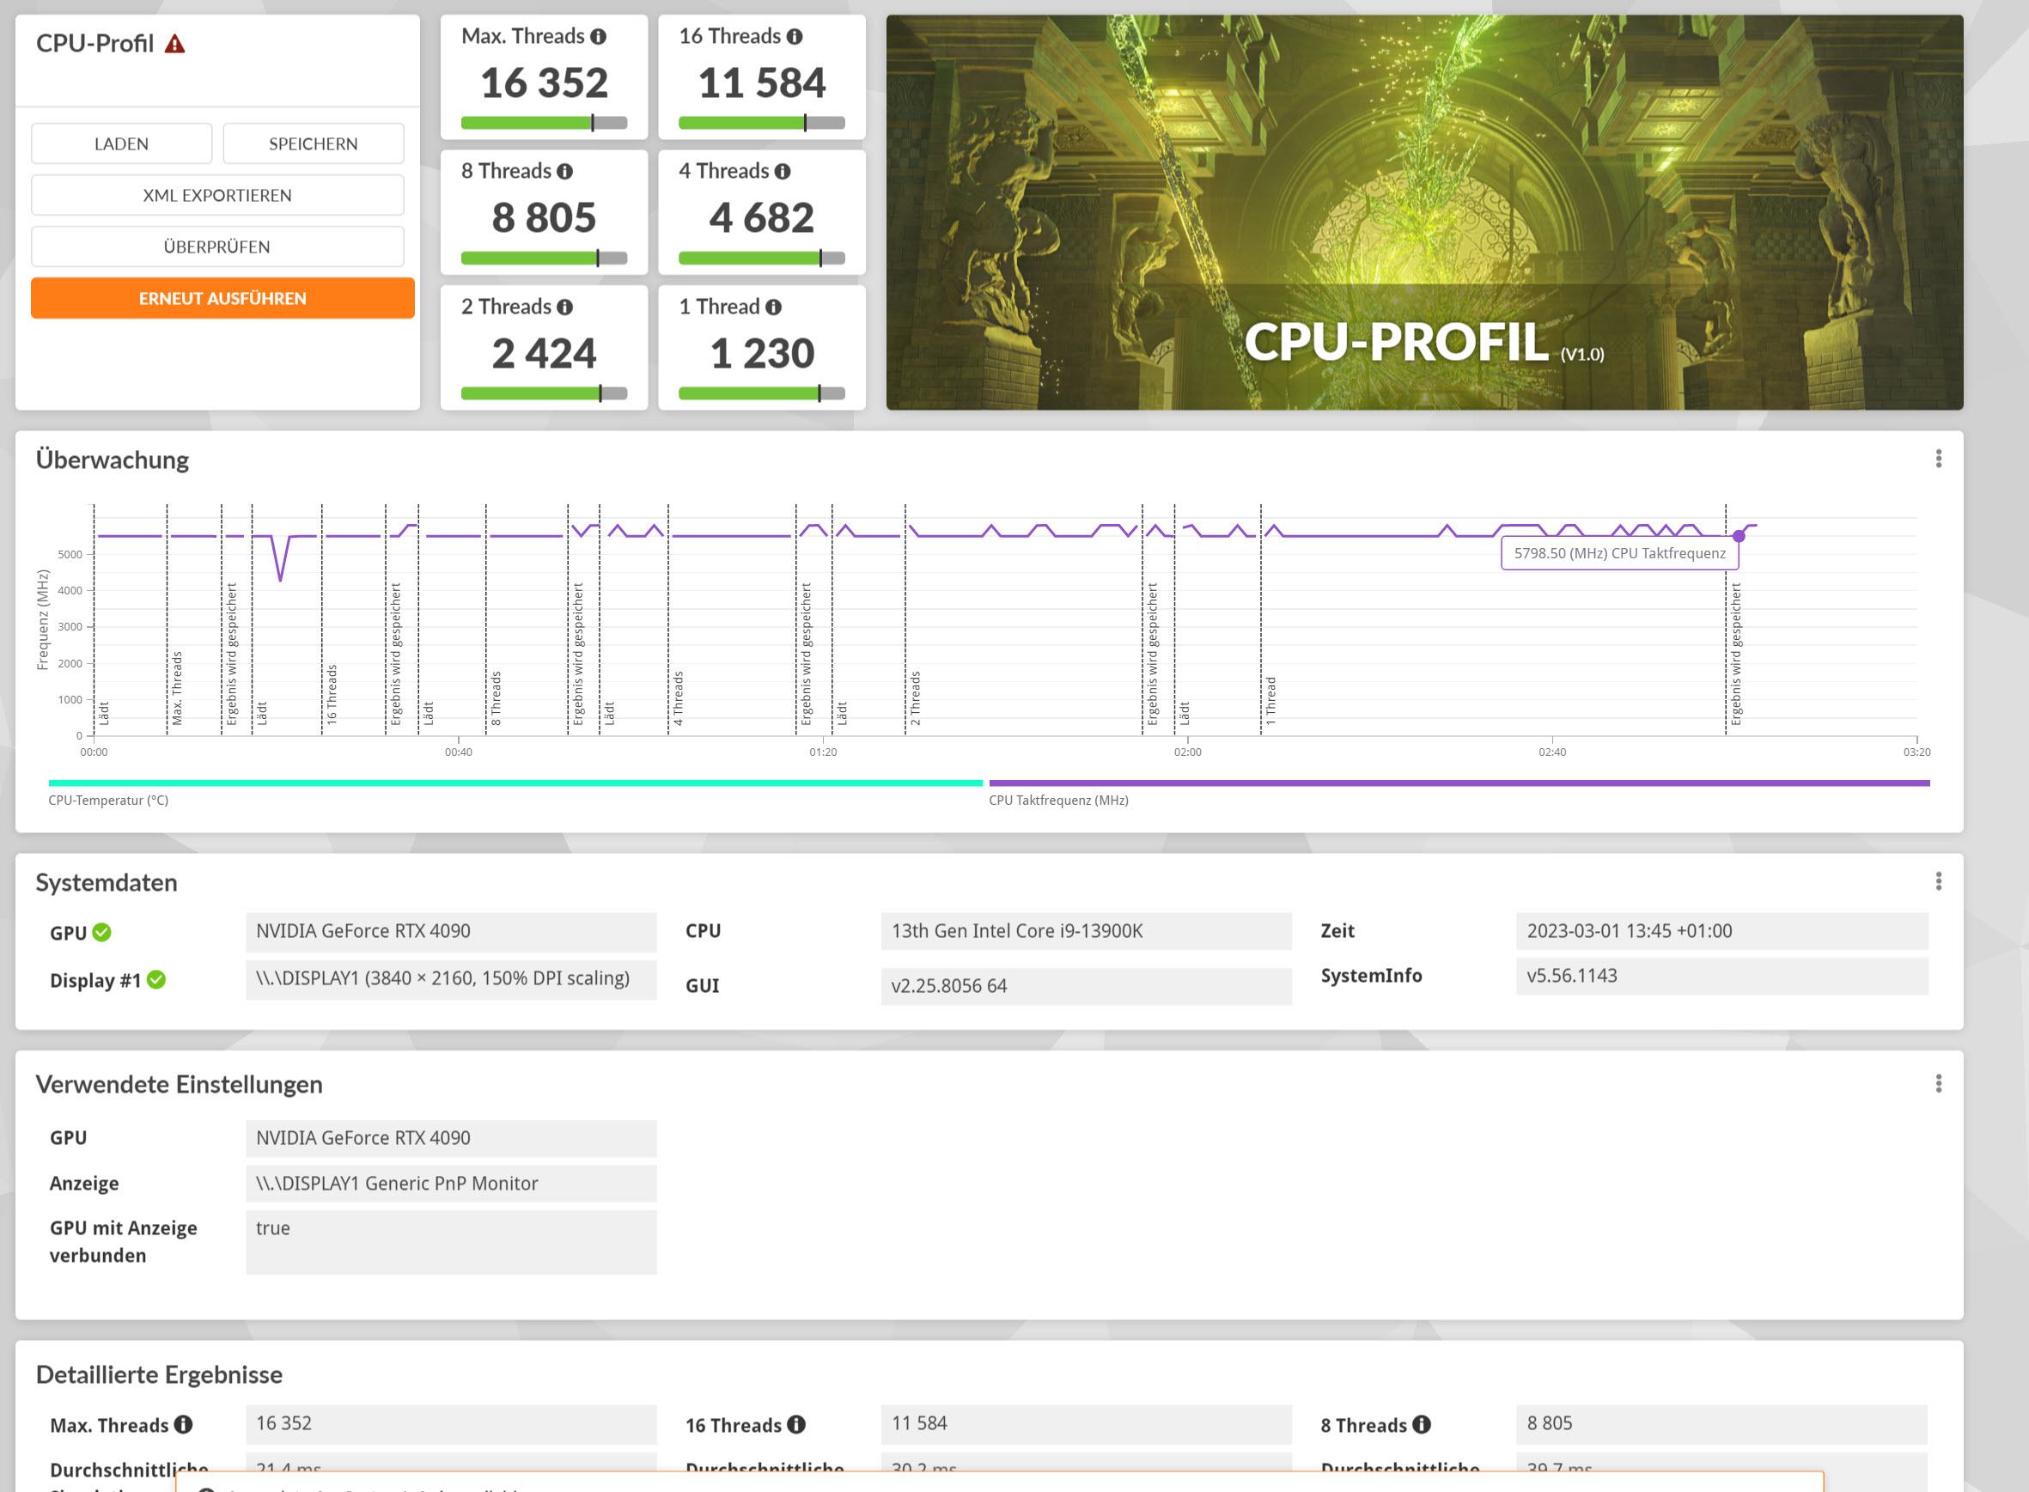Open info icon next to 1 Thread score card
This screenshot has width=2029, height=1492.
click(x=773, y=307)
